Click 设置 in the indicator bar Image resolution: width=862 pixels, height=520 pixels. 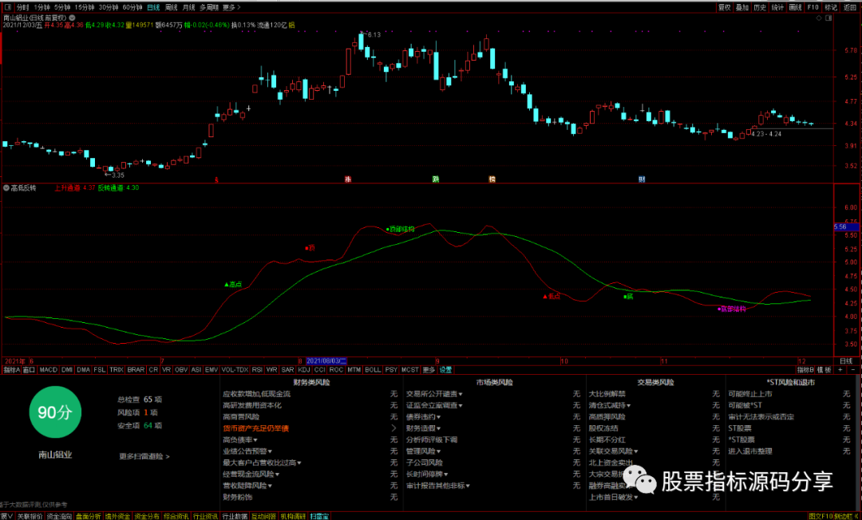click(445, 370)
